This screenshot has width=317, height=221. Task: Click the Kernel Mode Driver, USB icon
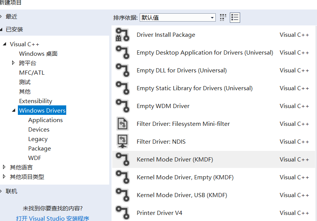122,195
